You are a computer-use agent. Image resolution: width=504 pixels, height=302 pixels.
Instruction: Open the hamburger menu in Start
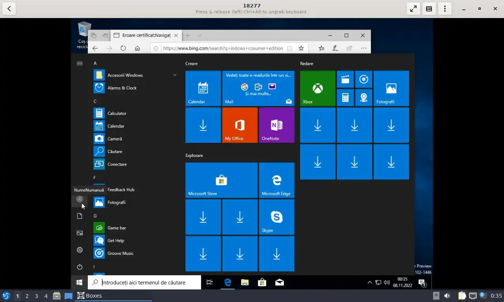click(x=80, y=63)
